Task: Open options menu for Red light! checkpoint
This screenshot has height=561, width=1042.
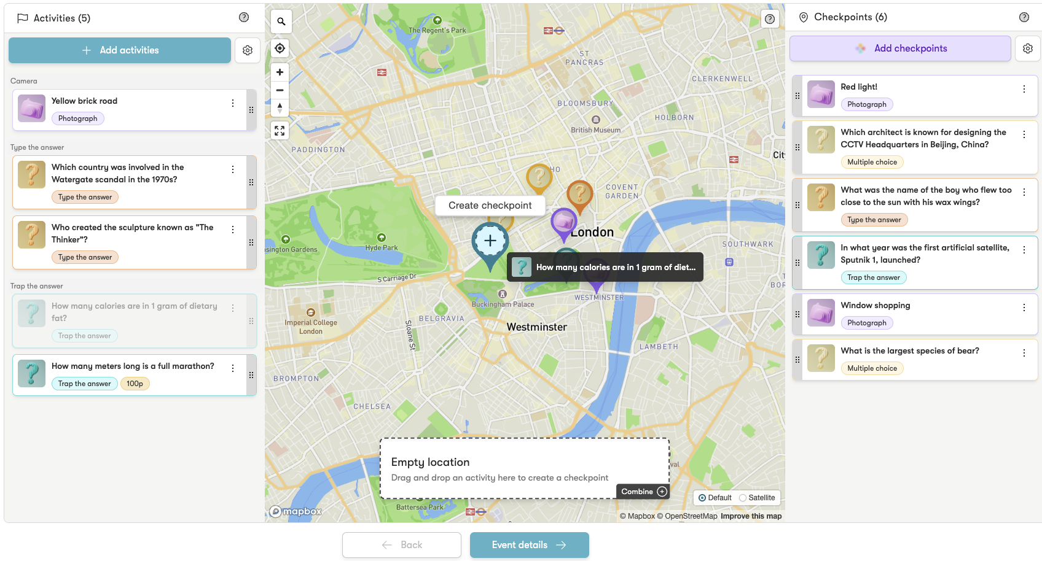Action: point(1024,89)
